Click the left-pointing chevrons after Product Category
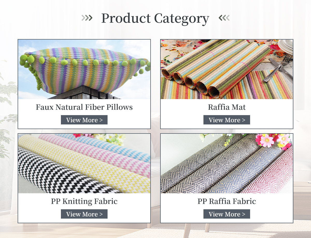311x238 pixels. click(224, 18)
